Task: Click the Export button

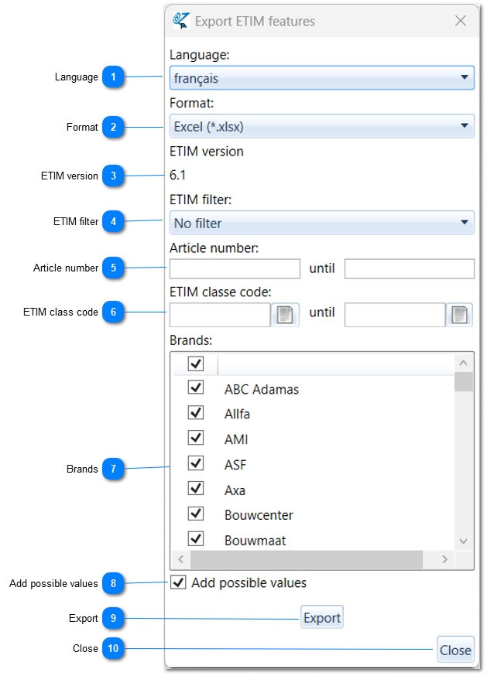Action: coord(322,617)
